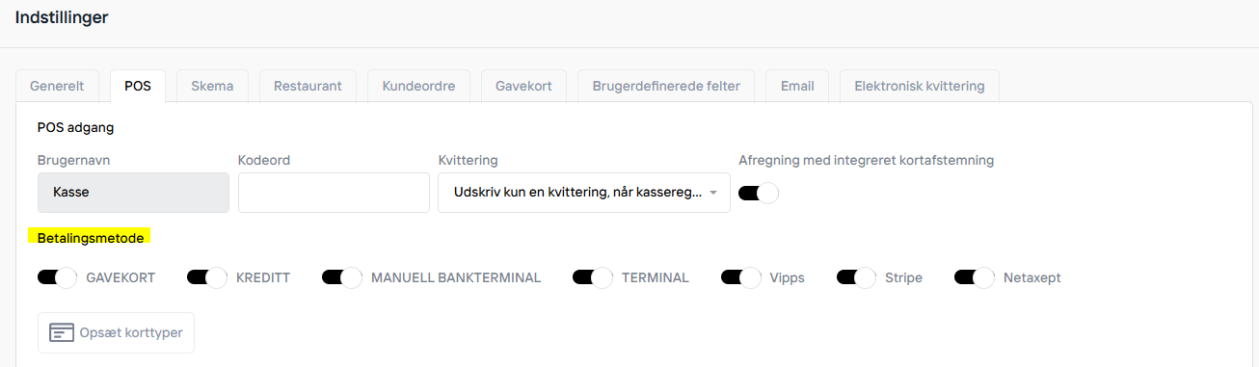Disable the KREDITT payment switch
The image size is (1259, 367).
(206, 277)
